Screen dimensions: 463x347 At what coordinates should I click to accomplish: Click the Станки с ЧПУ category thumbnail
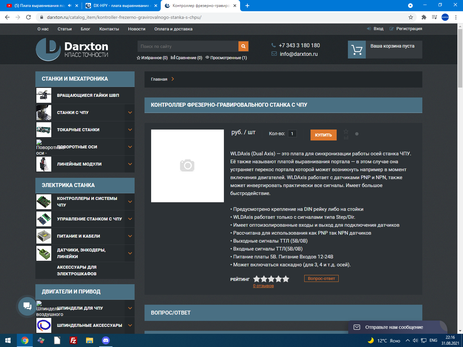[44, 113]
